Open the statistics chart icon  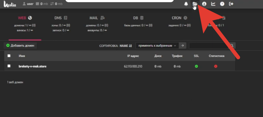(213, 4)
